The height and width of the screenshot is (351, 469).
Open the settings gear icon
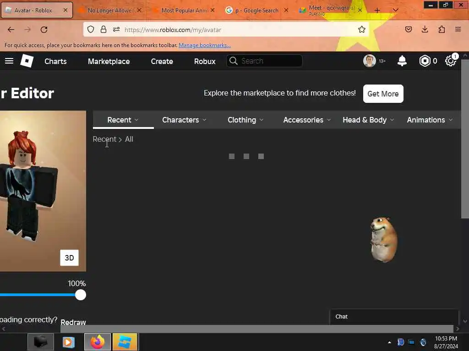450,61
